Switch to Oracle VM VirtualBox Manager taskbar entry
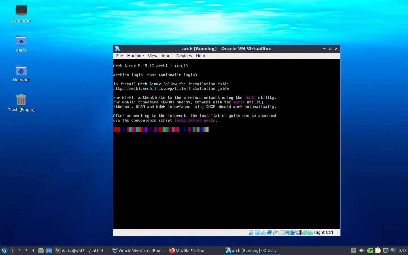 tap(139, 250)
